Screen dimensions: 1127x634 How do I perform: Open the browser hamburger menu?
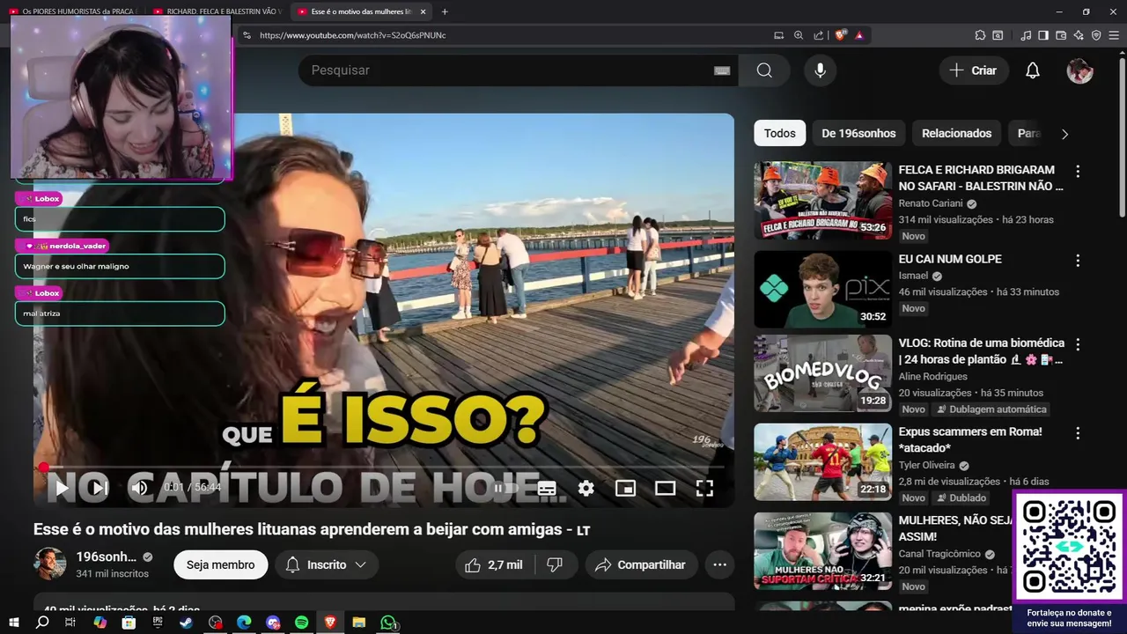pos(1114,35)
